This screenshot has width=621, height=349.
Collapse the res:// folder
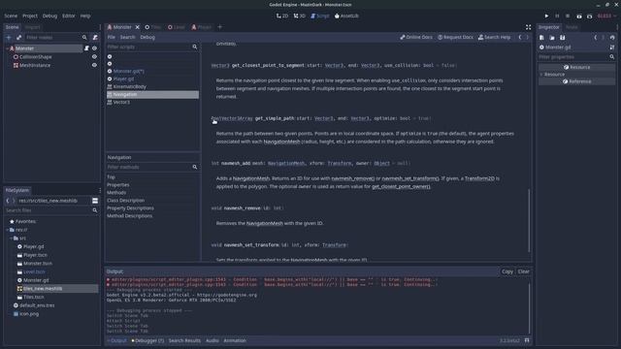click(7, 230)
